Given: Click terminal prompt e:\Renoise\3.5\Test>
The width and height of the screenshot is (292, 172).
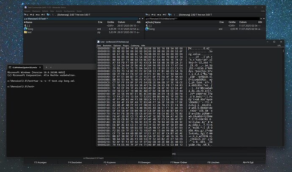Looking at the screenshot, I should pos(21,87).
